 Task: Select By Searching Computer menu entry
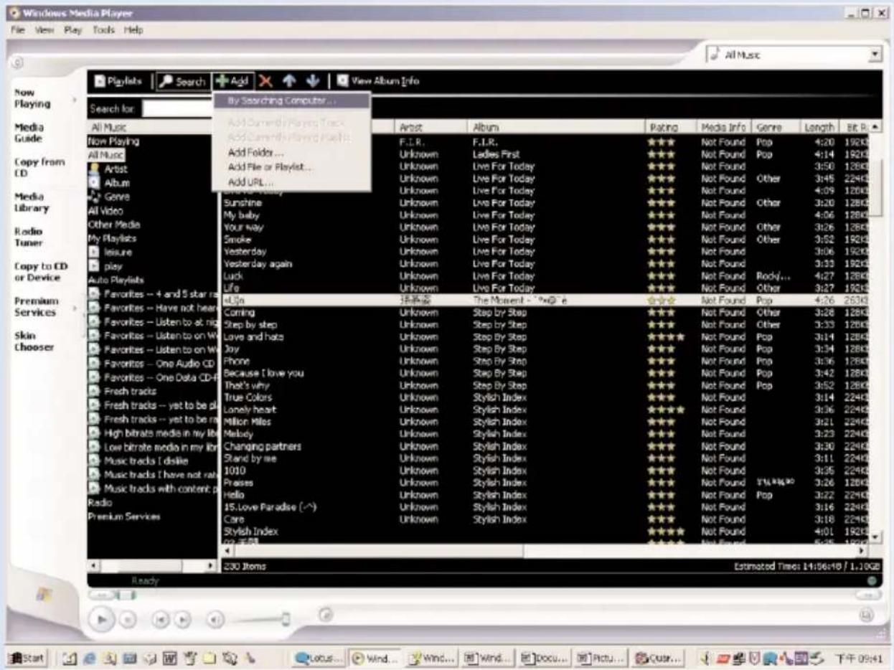point(291,100)
